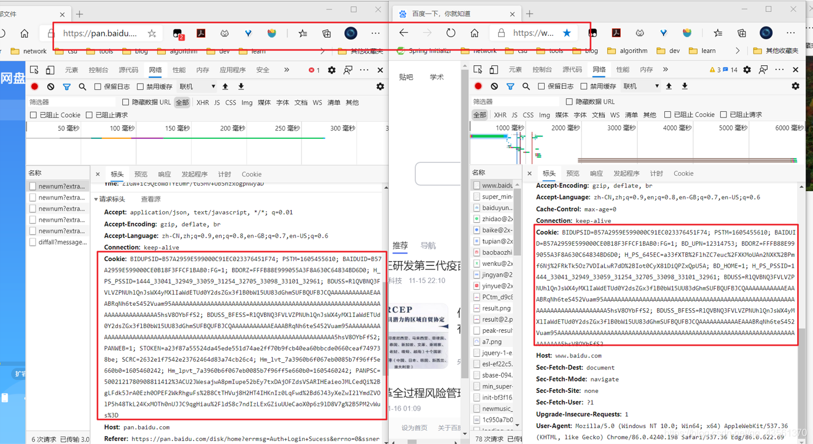Screen dimensions: 813x444
Task: Click 查看源 link in pan.baidu request headers
Action: coord(151,199)
